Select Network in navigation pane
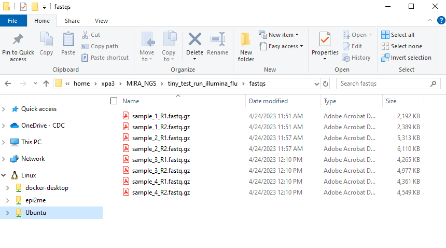 33,158
